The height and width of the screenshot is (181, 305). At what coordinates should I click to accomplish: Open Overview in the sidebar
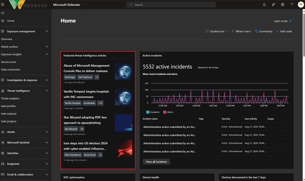point(7,39)
